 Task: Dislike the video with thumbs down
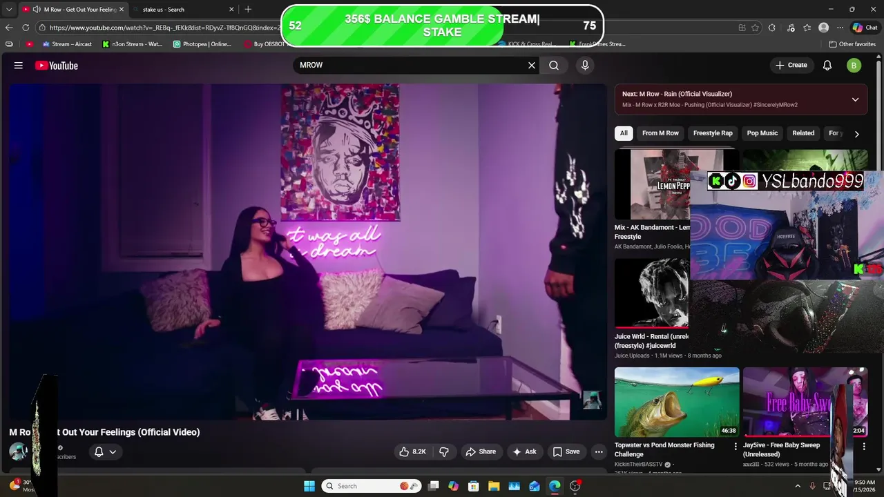(x=444, y=451)
